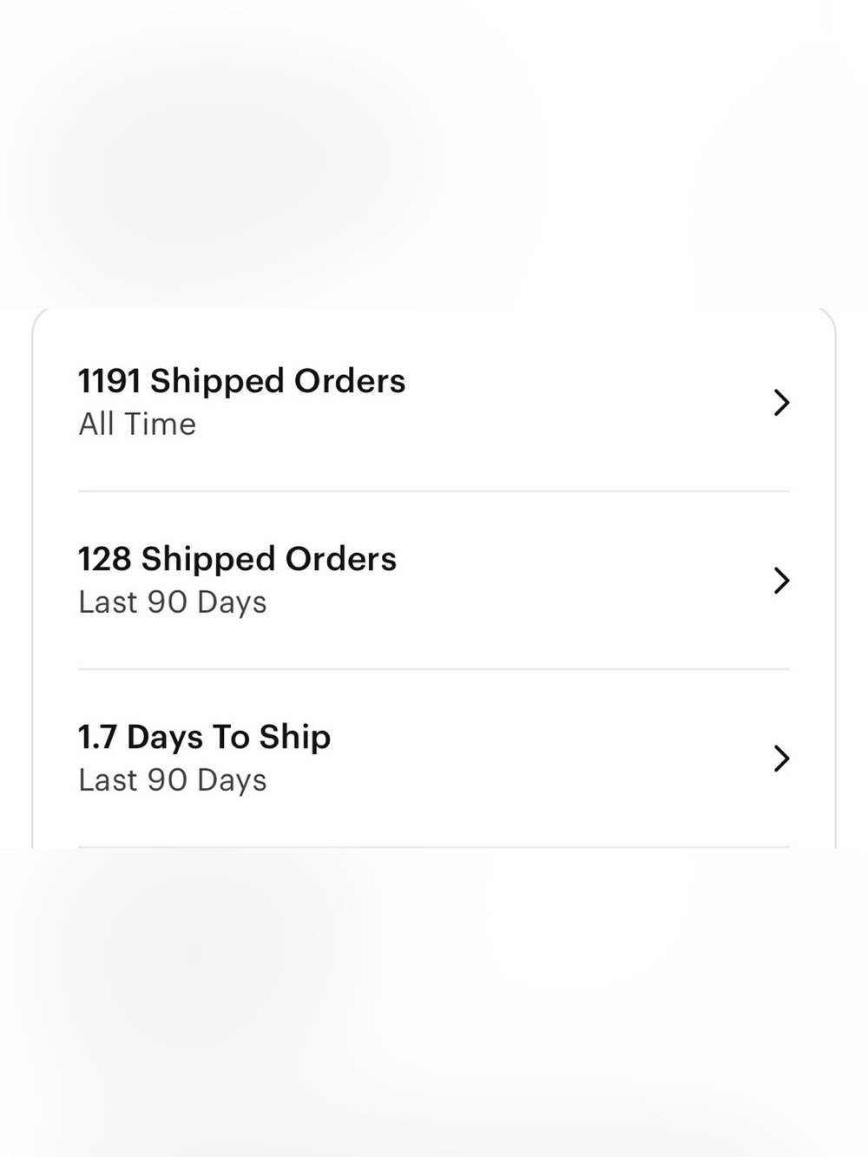Image resolution: width=868 pixels, height=1157 pixels.
Task: Expand the all-time shipped orders row
Action: click(x=434, y=403)
